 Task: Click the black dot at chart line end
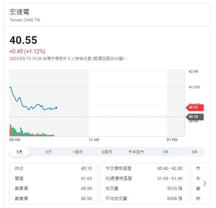coord(56,108)
